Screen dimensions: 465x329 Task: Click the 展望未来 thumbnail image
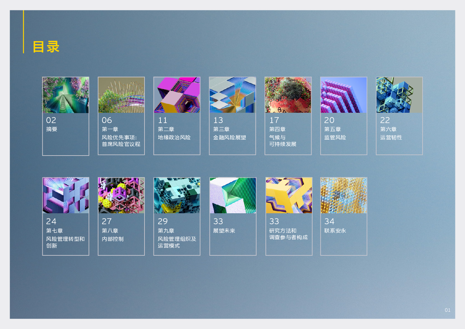(x=233, y=195)
